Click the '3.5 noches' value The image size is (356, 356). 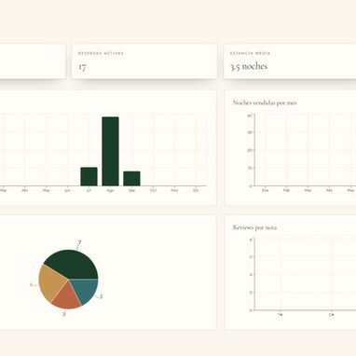coord(249,66)
